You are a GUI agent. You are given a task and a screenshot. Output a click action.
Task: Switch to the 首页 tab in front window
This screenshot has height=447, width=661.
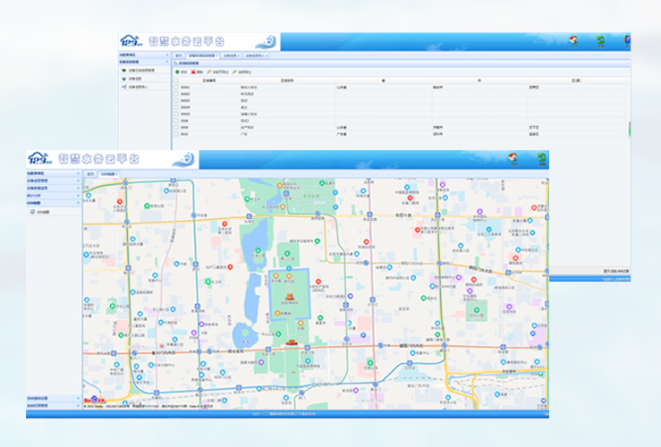click(x=90, y=173)
